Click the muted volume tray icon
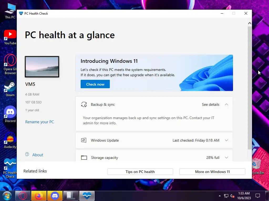 tap(232, 196)
